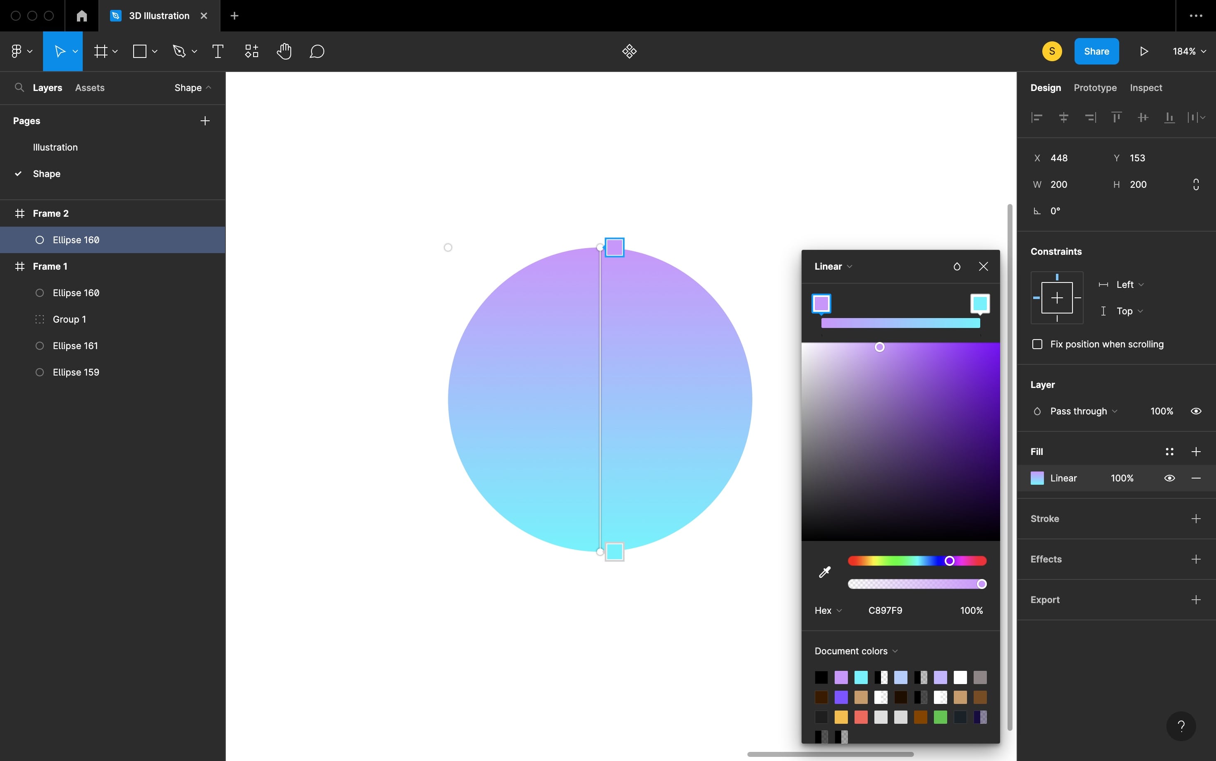The width and height of the screenshot is (1216, 761).
Task: Pick a purple swatch from document colors
Action: tap(840, 677)
